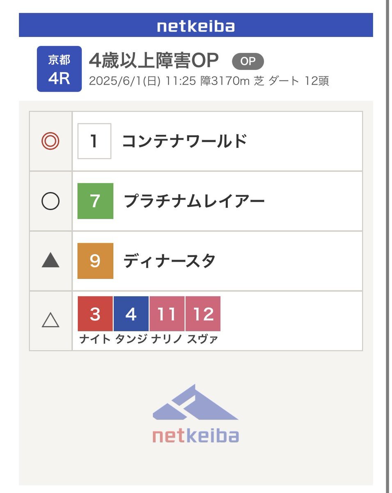Image resolution: width=392 pixels, height=493 pixels.
Task: Click the 京都 4R race badge
Action: pos(59,69)
